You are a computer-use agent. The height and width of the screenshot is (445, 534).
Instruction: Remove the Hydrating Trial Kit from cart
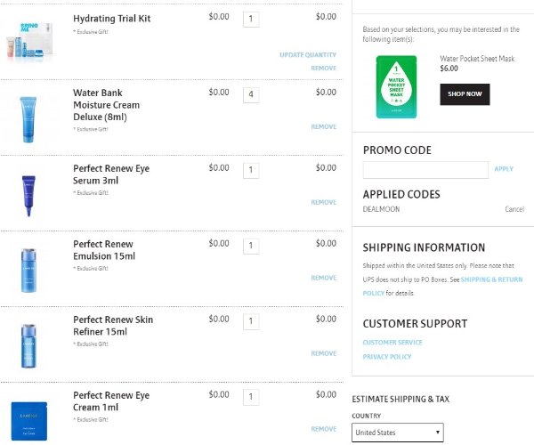point(324,69)
